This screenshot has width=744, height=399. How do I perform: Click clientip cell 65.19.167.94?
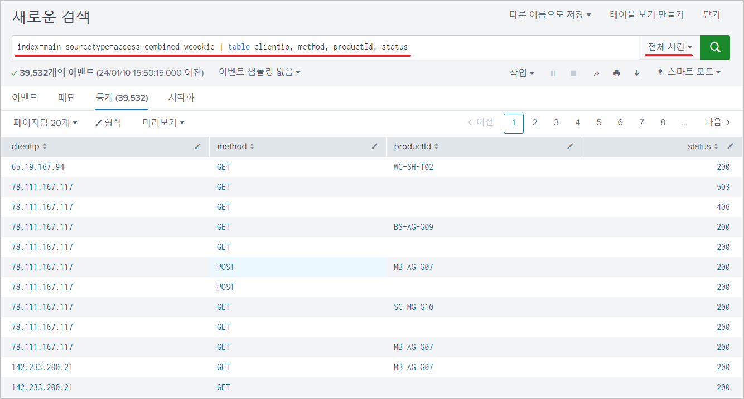pyautogui.click(x=38, y=167)
